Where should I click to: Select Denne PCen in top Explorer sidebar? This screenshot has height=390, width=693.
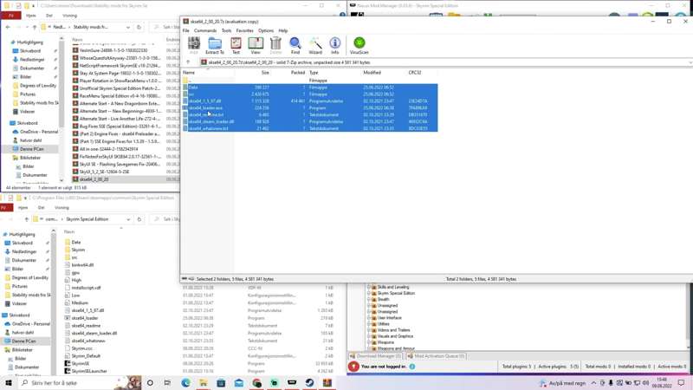[32, 149]
